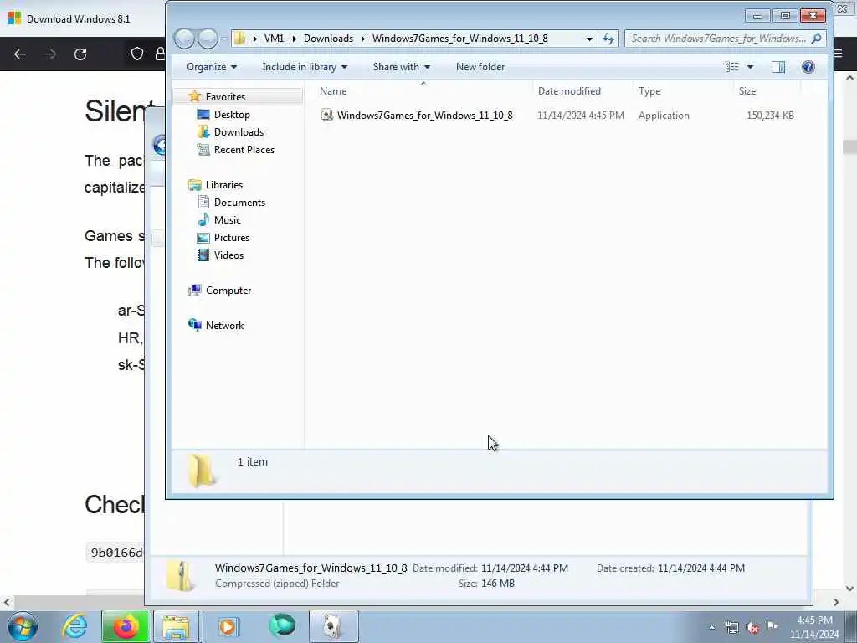Open Downloads in the navigation pane

click(239, 131)
